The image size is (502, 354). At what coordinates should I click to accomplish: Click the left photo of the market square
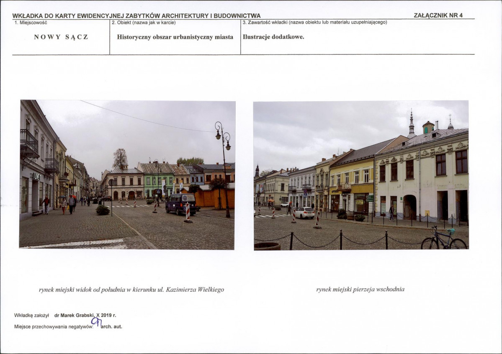point(127,175)
